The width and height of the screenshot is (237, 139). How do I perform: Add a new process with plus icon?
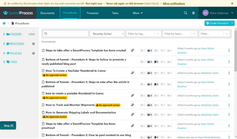[34, 44]
